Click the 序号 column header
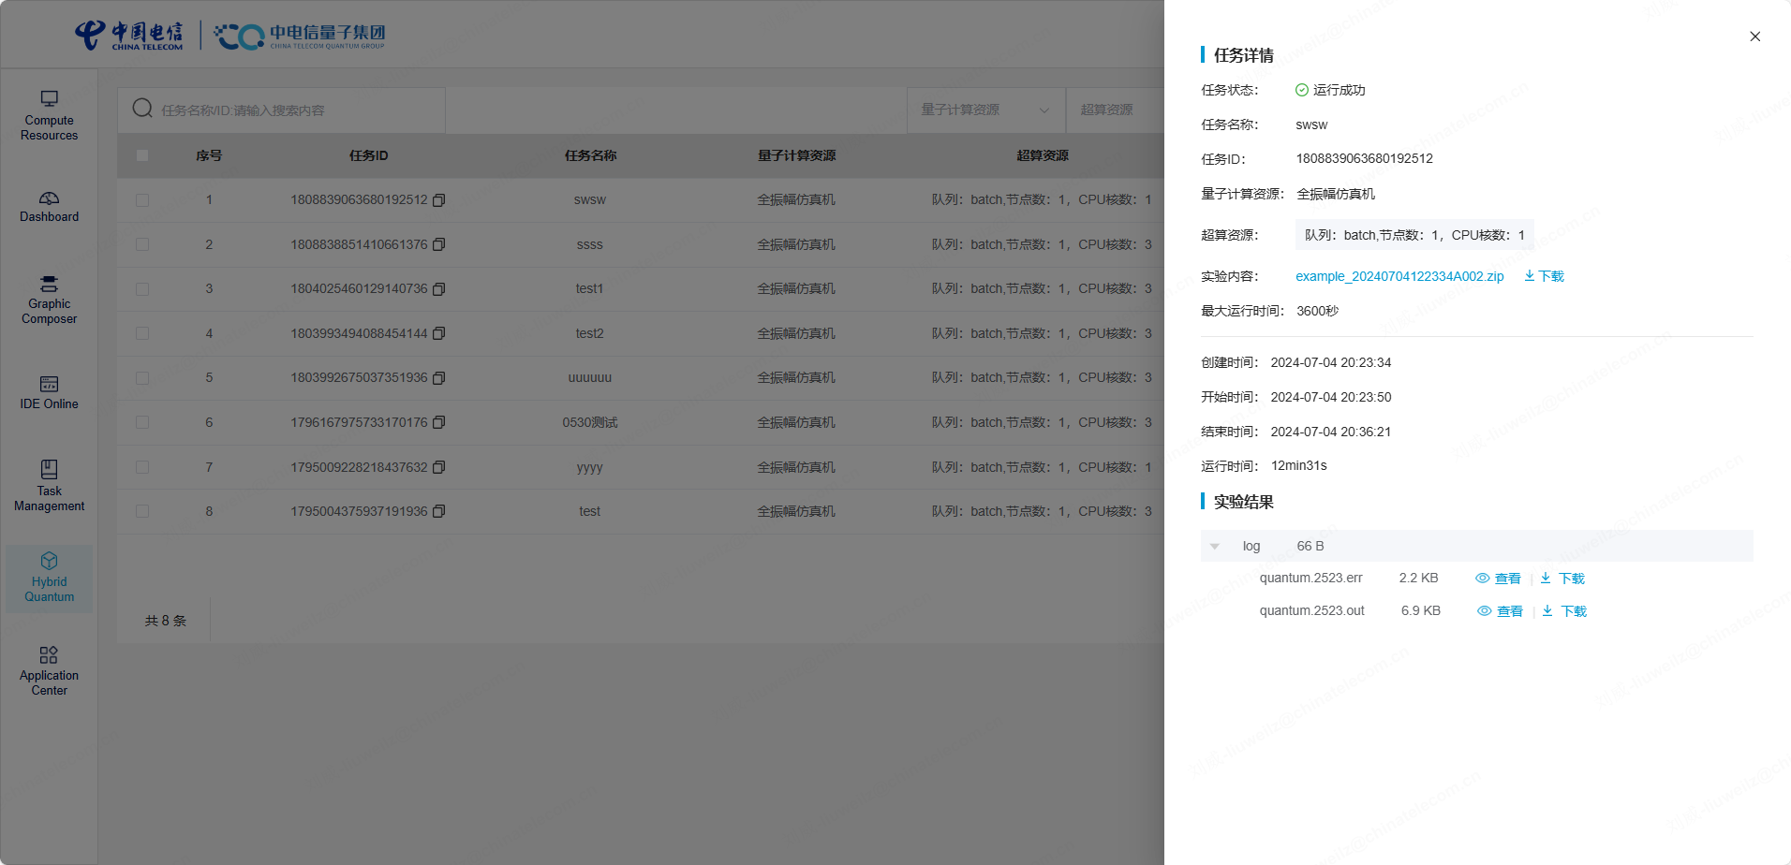The height and width of the screenshot is (865, 1791). click(x=209, y=155)
